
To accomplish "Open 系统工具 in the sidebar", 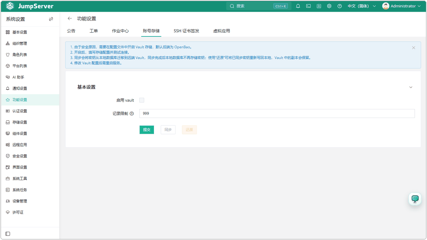I will pos(30,179).
